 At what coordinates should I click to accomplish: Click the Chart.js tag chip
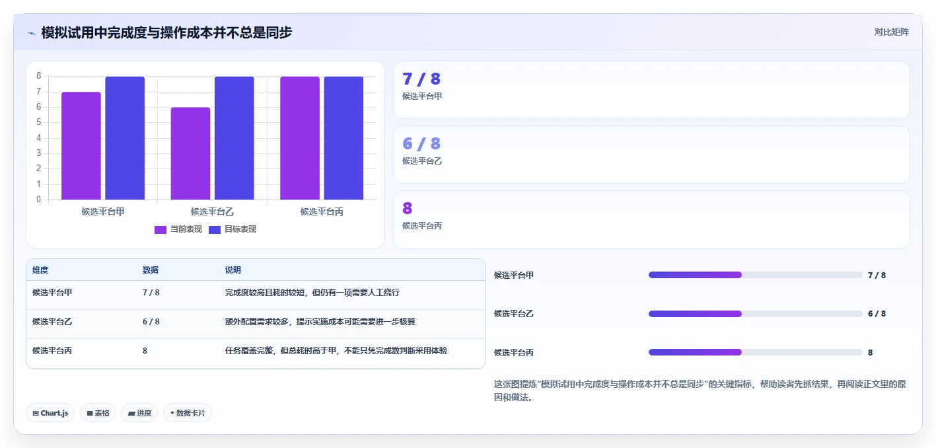coord(50,413)
